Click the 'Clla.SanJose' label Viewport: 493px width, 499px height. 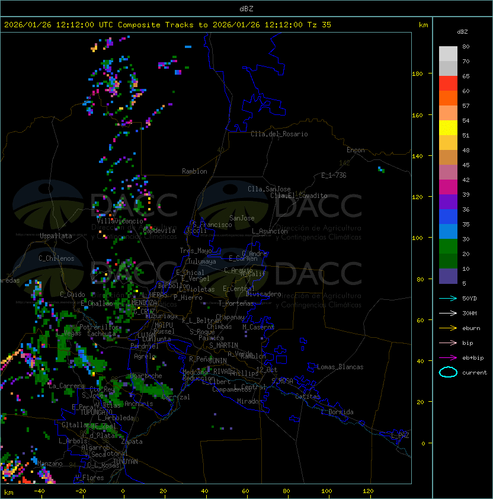click(269, 189)
